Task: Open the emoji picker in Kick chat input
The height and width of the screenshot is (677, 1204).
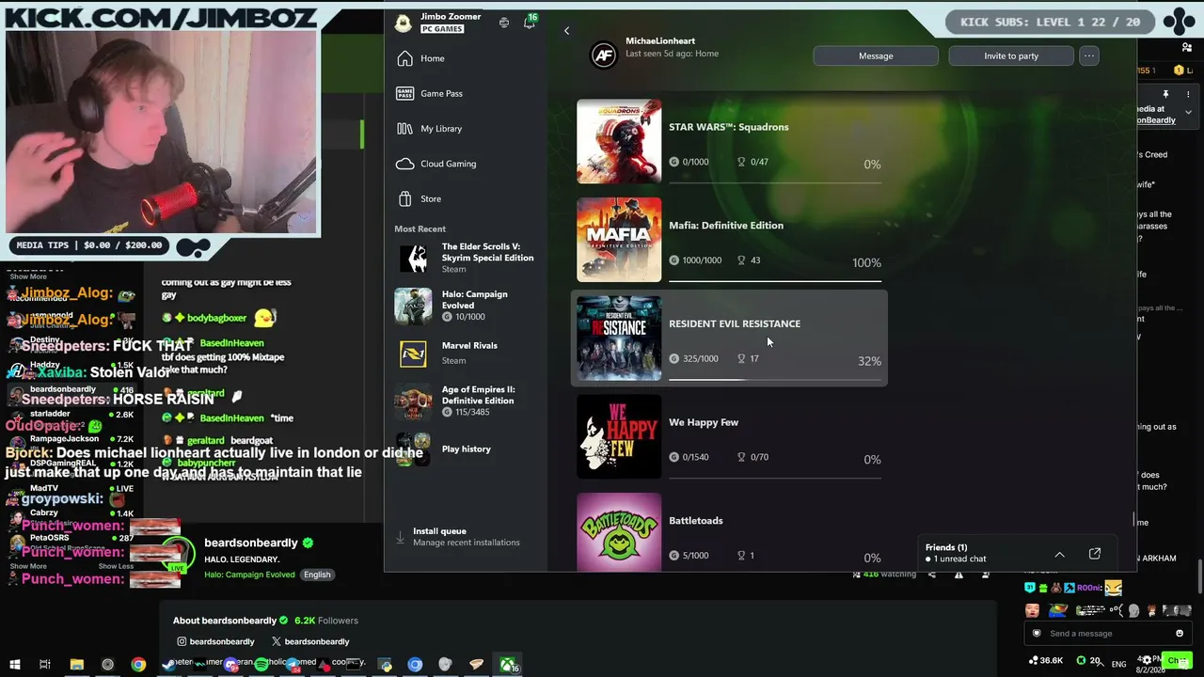Action: point(1180,634)
